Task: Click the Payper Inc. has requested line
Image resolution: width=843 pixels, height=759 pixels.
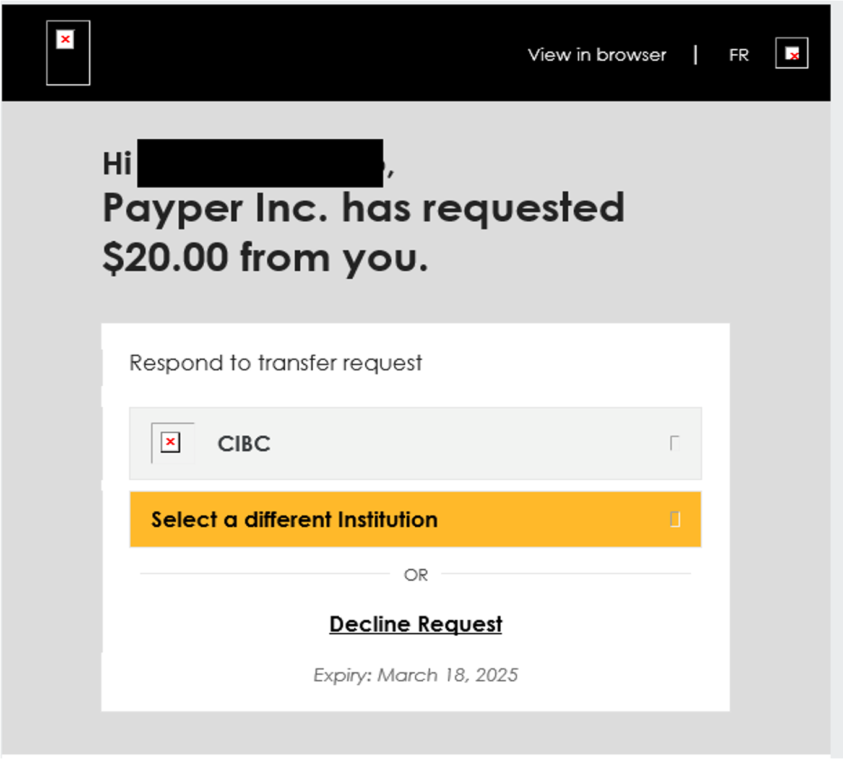Action: [x=363, y=208]
